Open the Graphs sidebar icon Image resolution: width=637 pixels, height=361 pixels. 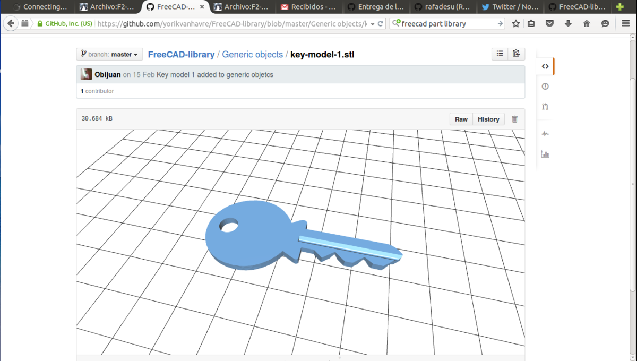[545, 154]
